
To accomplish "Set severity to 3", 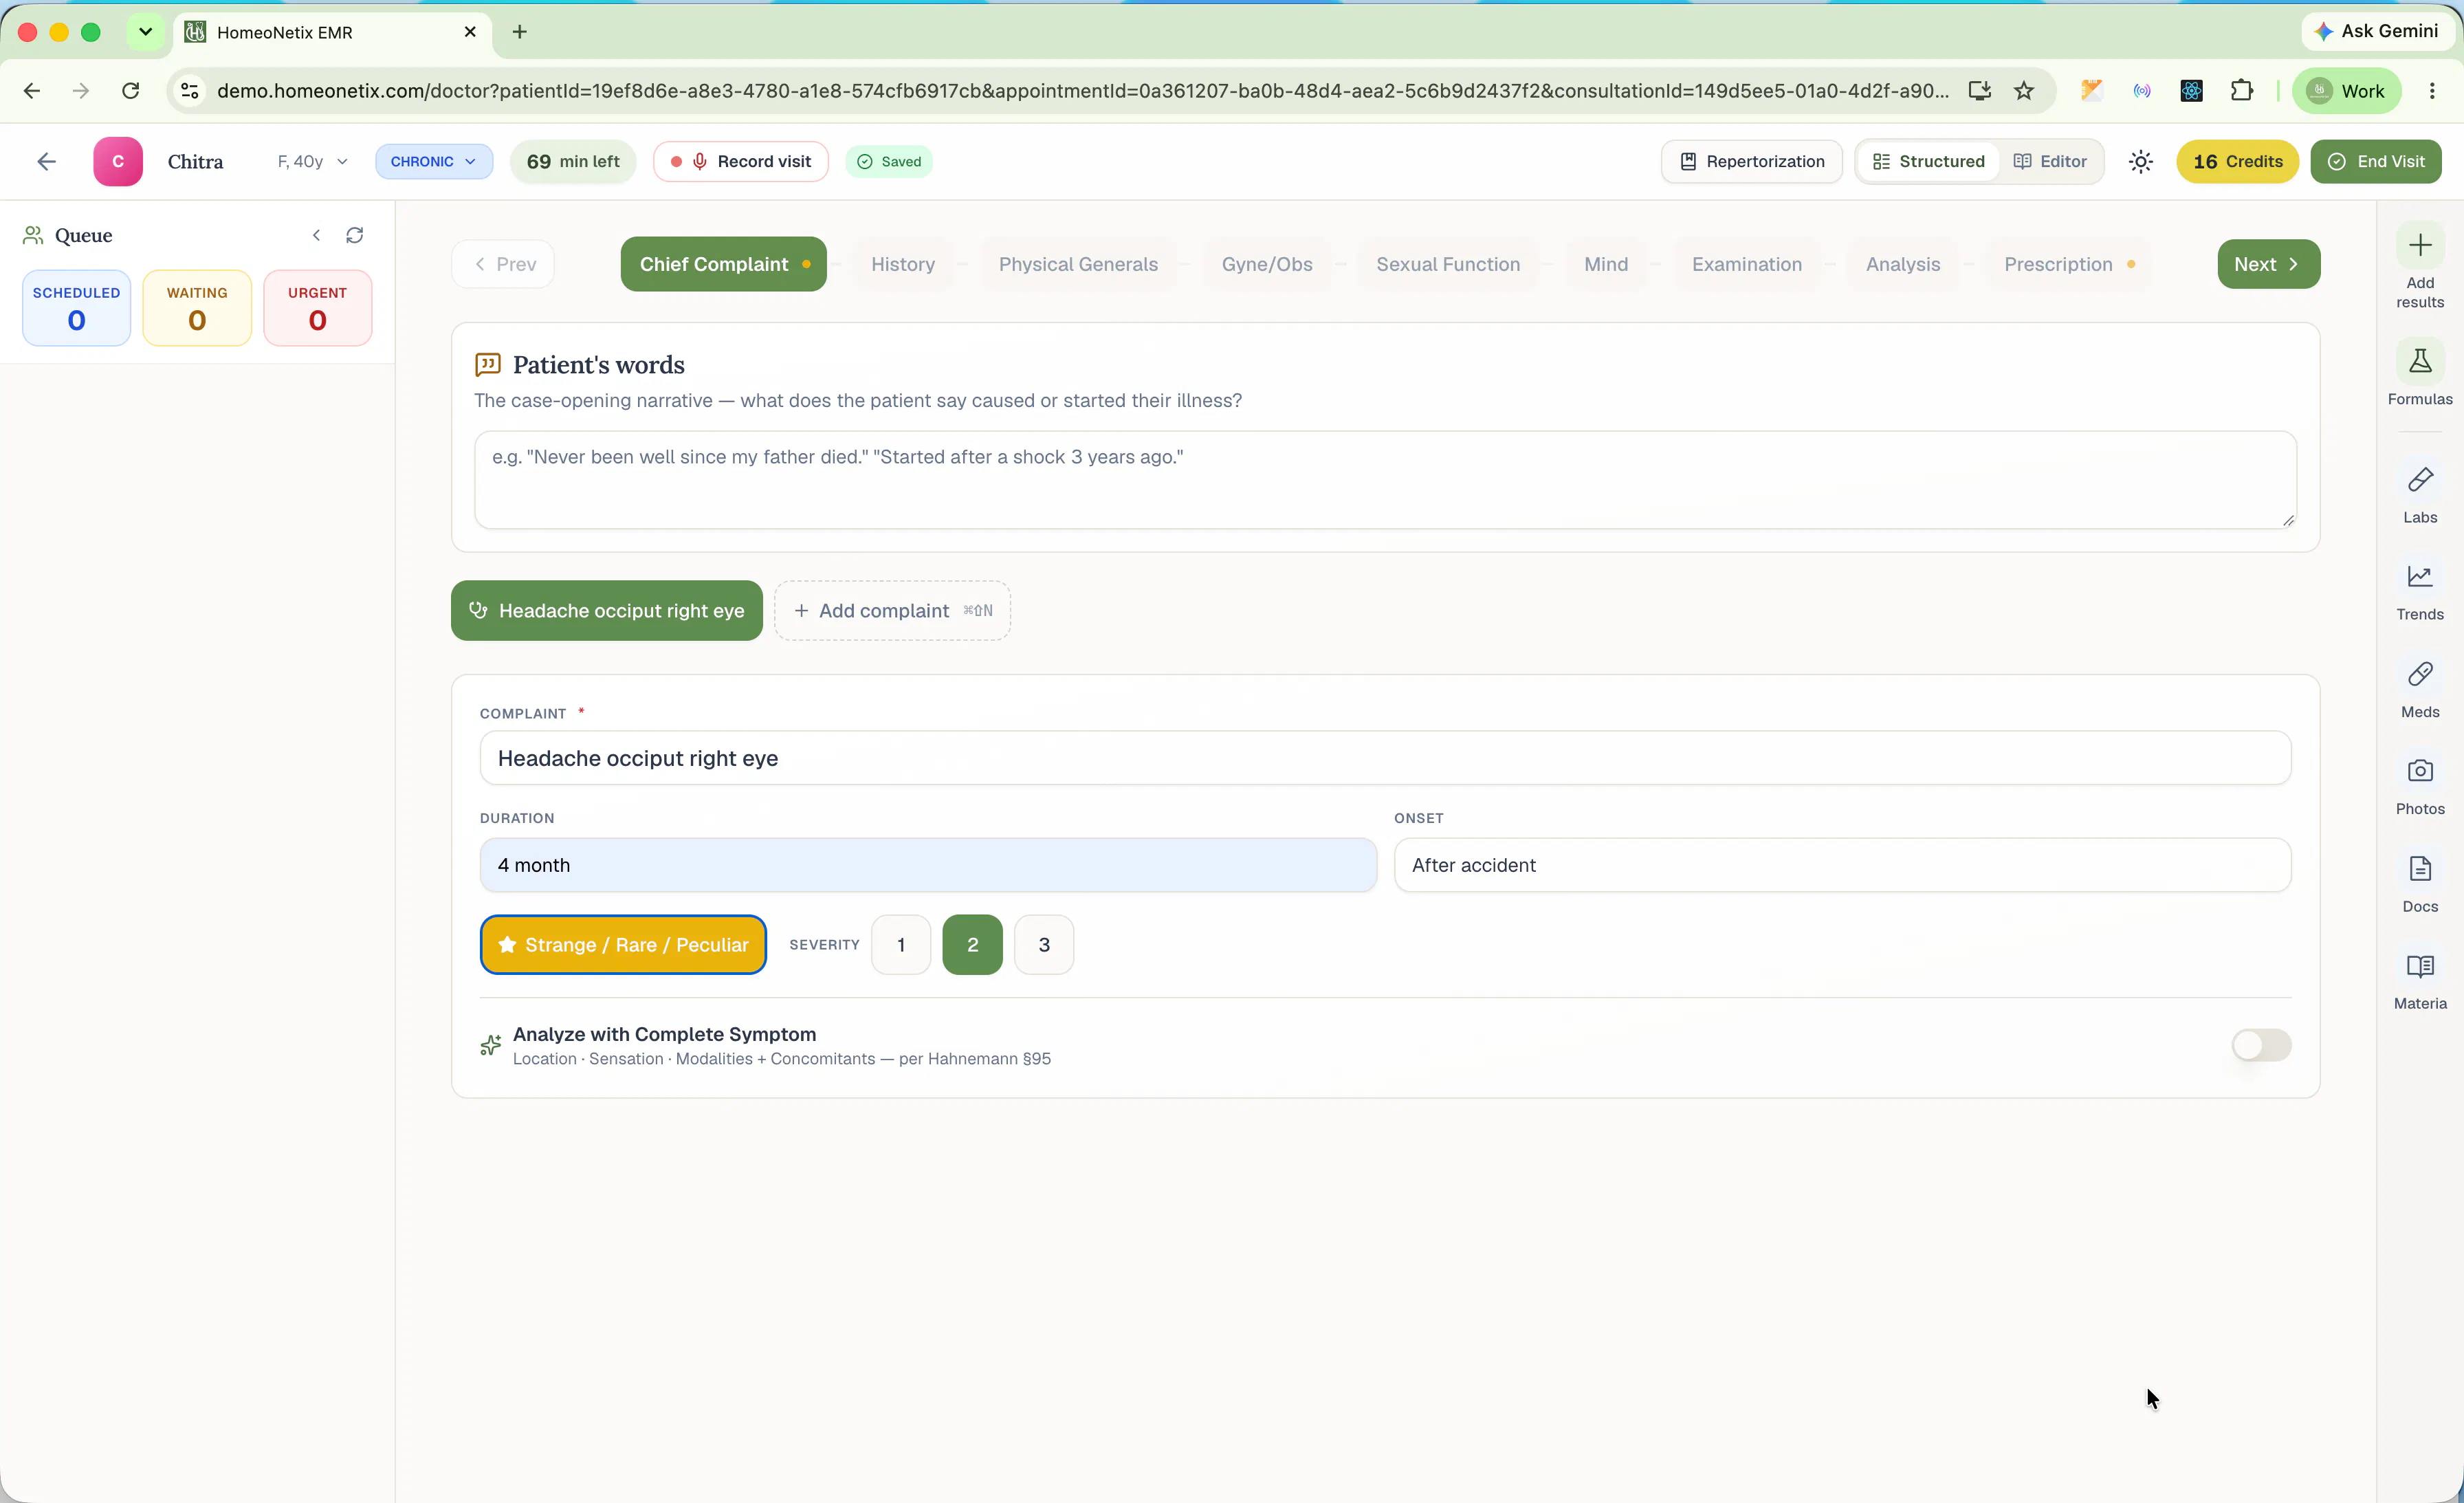I will click(x=1043, y=945).
